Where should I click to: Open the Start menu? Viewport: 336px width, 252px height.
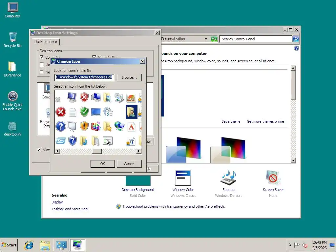9,245
